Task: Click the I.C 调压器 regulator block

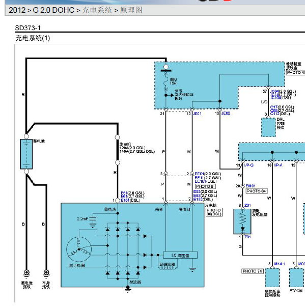Action: tap(180, 255)
